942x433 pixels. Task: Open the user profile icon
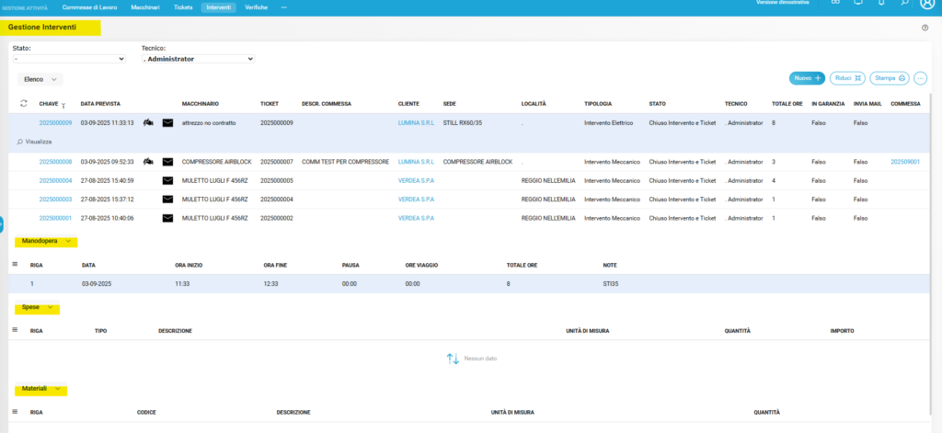(926, 4)
